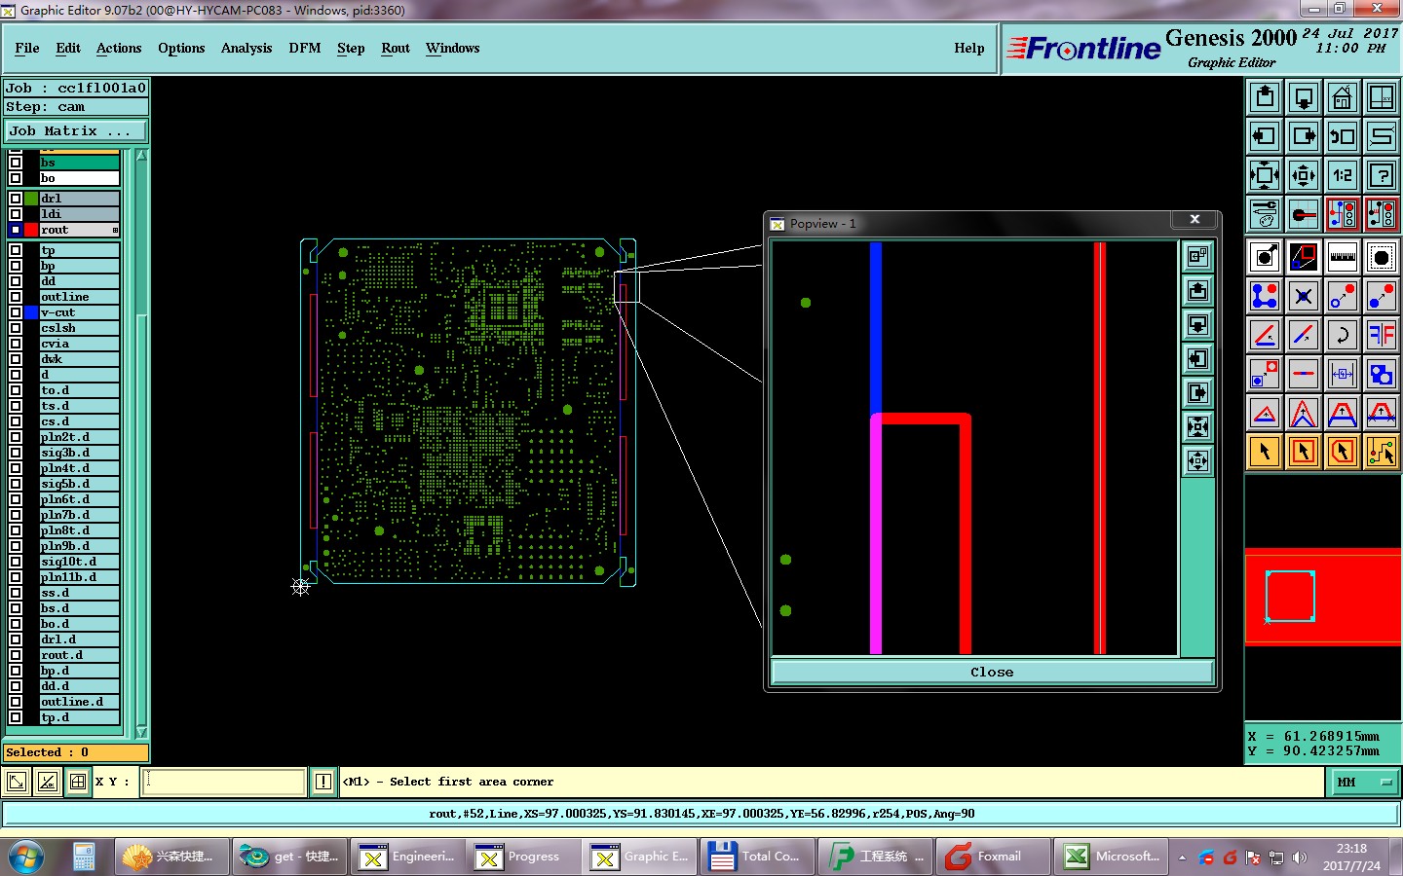Click the layer list scroll up arrow

click(141, 155)
